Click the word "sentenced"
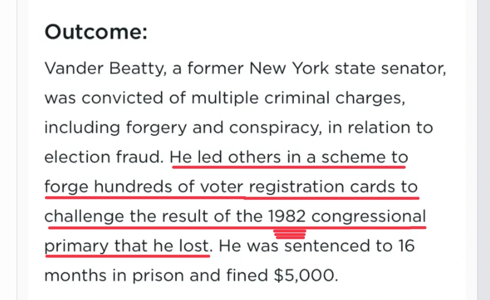This screenshot has width=490, height=300. click(x=326, y=246)
